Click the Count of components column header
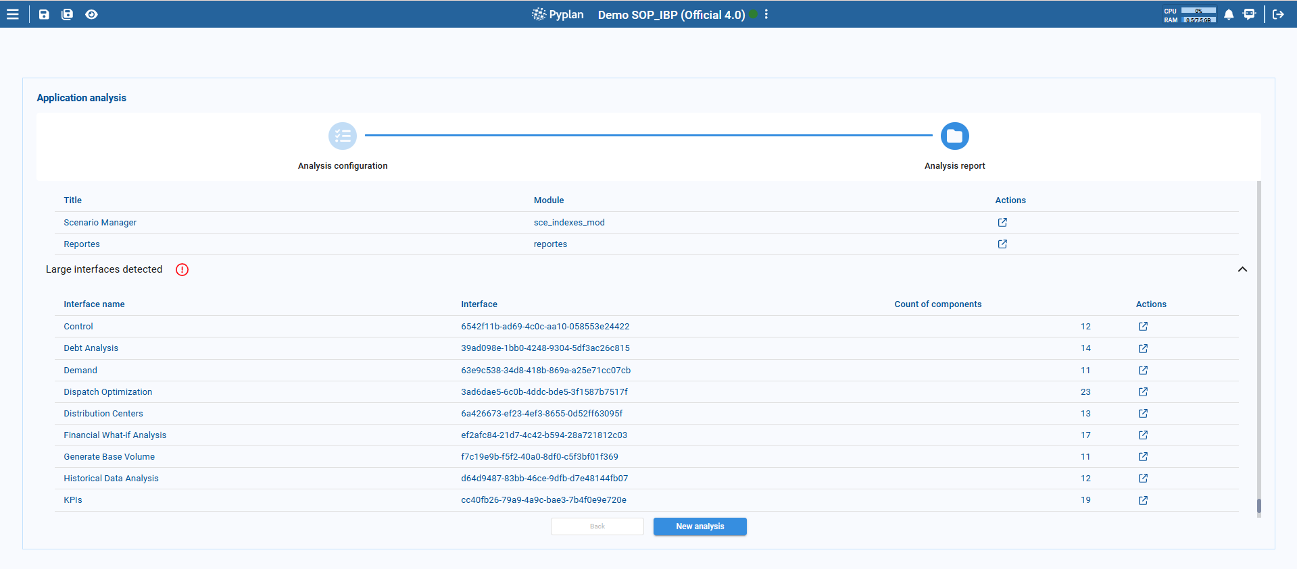Viewport: 1297px width, 569px height. pyautogui.click(x=938, y=304)
